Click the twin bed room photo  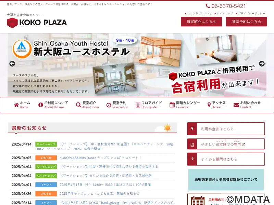216,50
